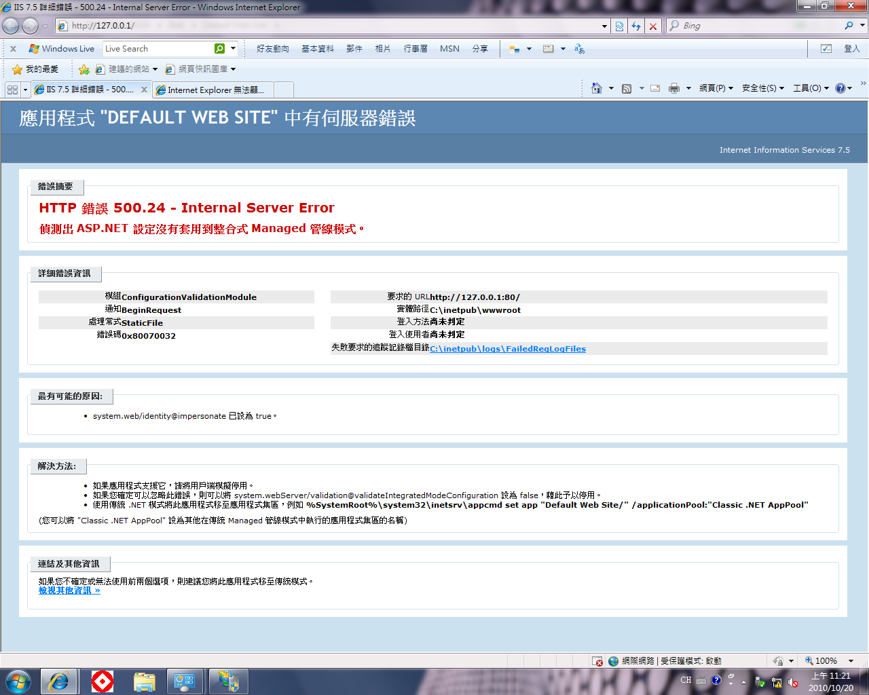Click the status bar padlock page info icon
The height and width of the screenshot is (695, 869).
point(779,661)
